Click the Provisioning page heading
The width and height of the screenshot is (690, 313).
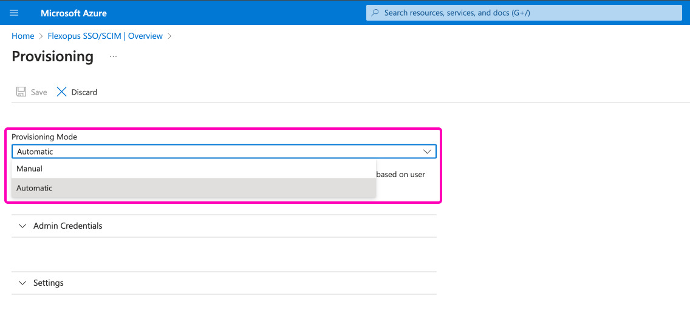coord(53,56)
